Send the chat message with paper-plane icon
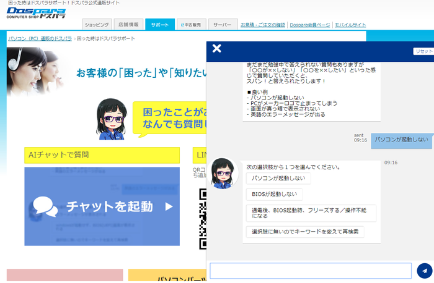 (x=425, y=271)
